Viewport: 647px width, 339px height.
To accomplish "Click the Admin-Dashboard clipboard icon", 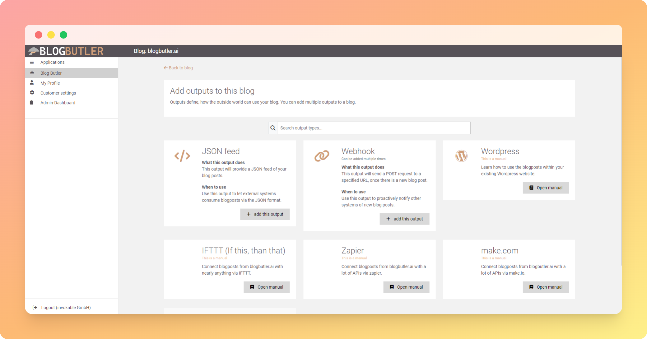I will [x=32, y=103].
